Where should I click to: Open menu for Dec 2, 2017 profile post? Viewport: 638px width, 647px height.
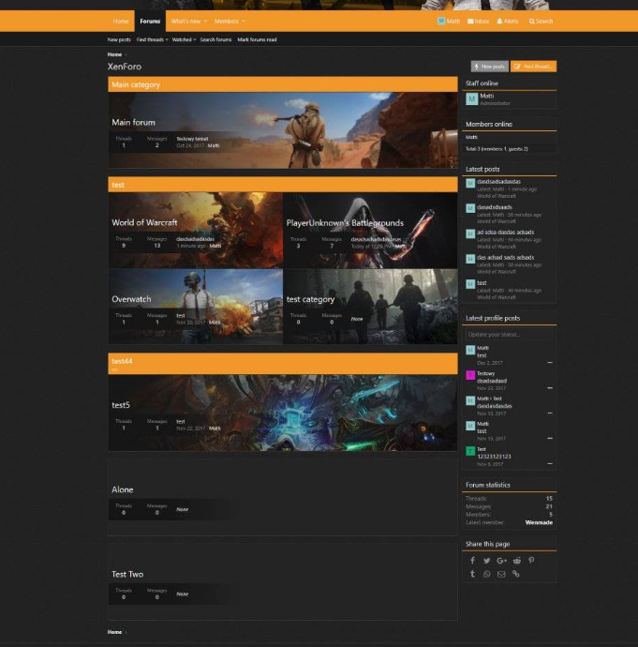point(550,363)
